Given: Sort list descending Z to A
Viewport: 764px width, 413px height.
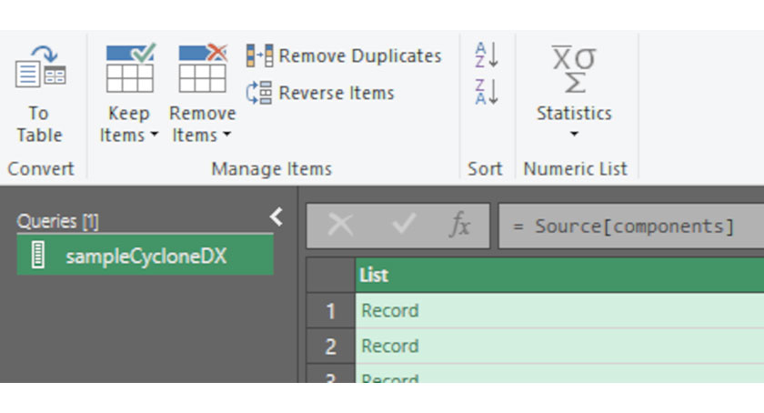Looking at the screenshot, I should click(x=486, y=92).
